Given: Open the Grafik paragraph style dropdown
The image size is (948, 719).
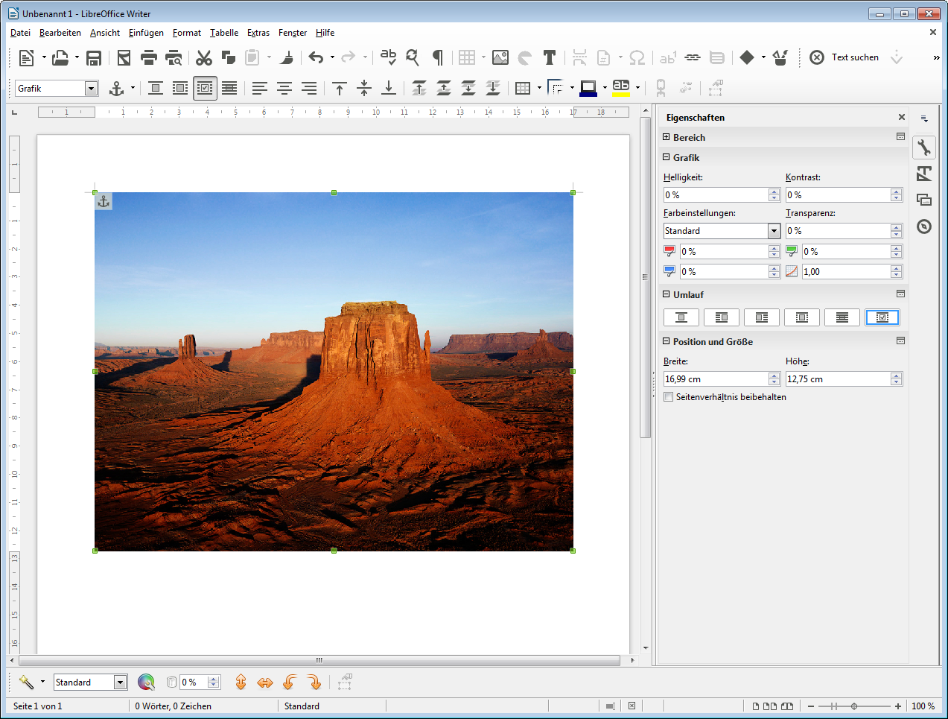Looking at the screenshot, I should [x=91, y=89].
